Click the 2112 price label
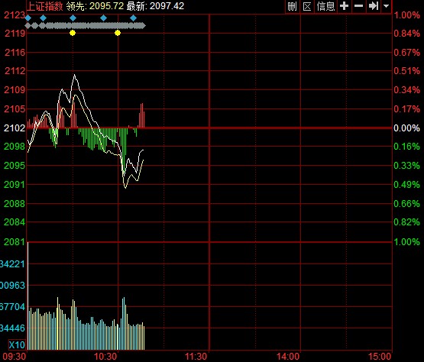The width and height of the screenshot is (424, 362). (15, 71)
